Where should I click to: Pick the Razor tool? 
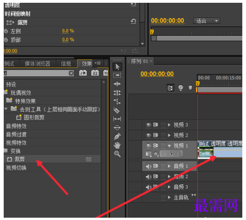point(117,110)
